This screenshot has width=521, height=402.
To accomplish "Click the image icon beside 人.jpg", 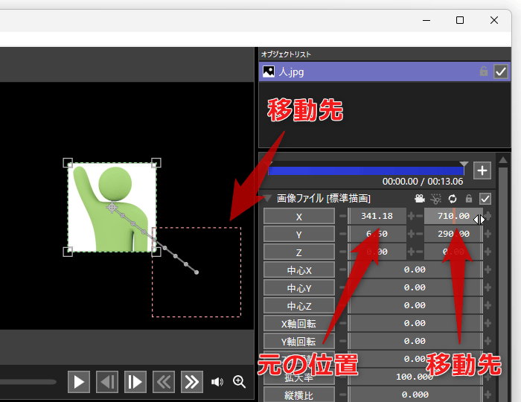I will pyautogui.click(x=269, y=71).
